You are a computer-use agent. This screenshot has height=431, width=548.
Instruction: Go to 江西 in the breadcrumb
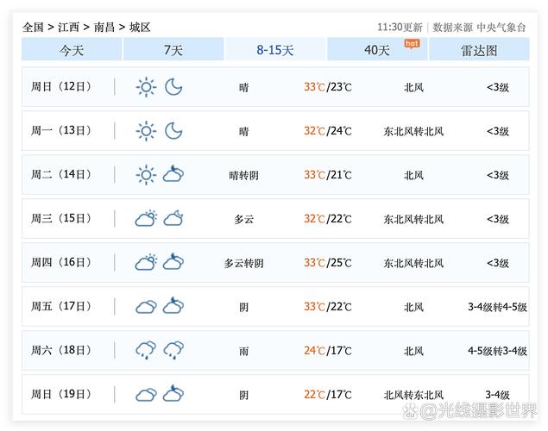[68, 28]
